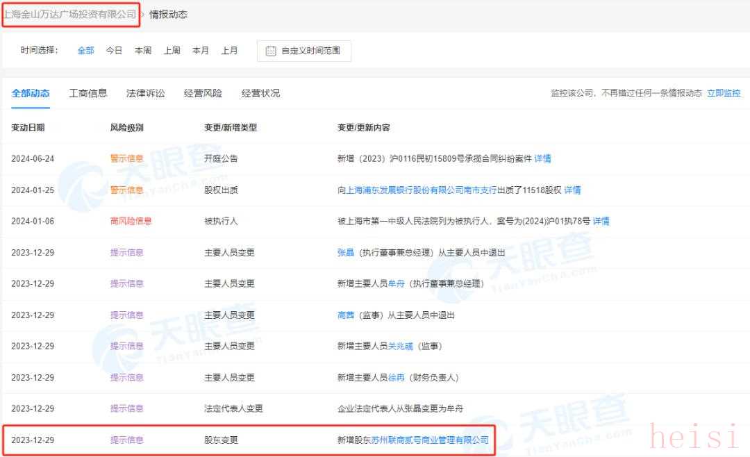Click the calendar icon for custom time range
Screen dimensions: 750x457
coord(271,51)
